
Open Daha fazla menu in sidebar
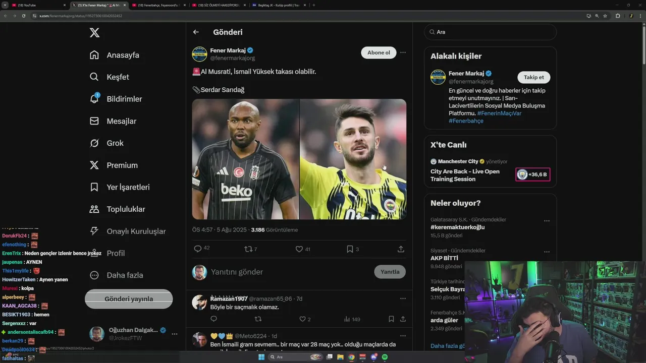click(x=116, y=275)
